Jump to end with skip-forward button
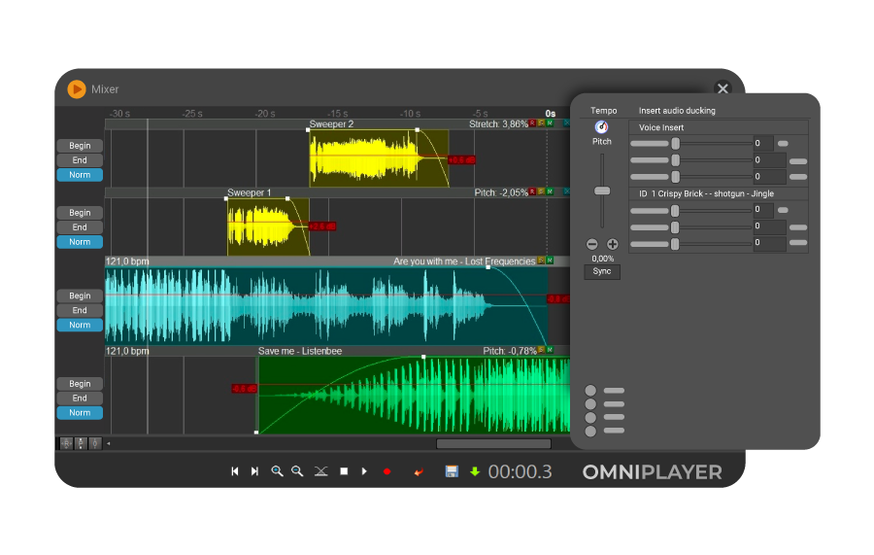Screen dimensions: 874x555 [x=254, y=471]
